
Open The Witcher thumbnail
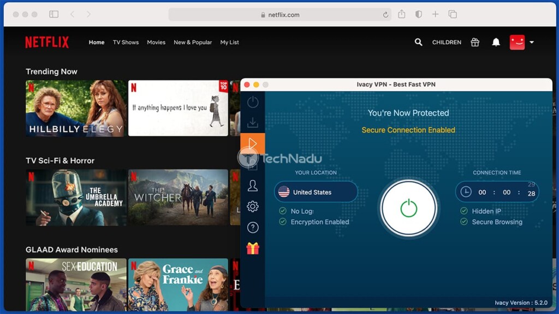pos(178,197)
